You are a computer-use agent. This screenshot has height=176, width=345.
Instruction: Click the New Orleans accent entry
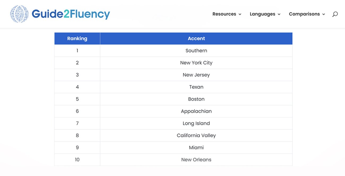[196, 160]
